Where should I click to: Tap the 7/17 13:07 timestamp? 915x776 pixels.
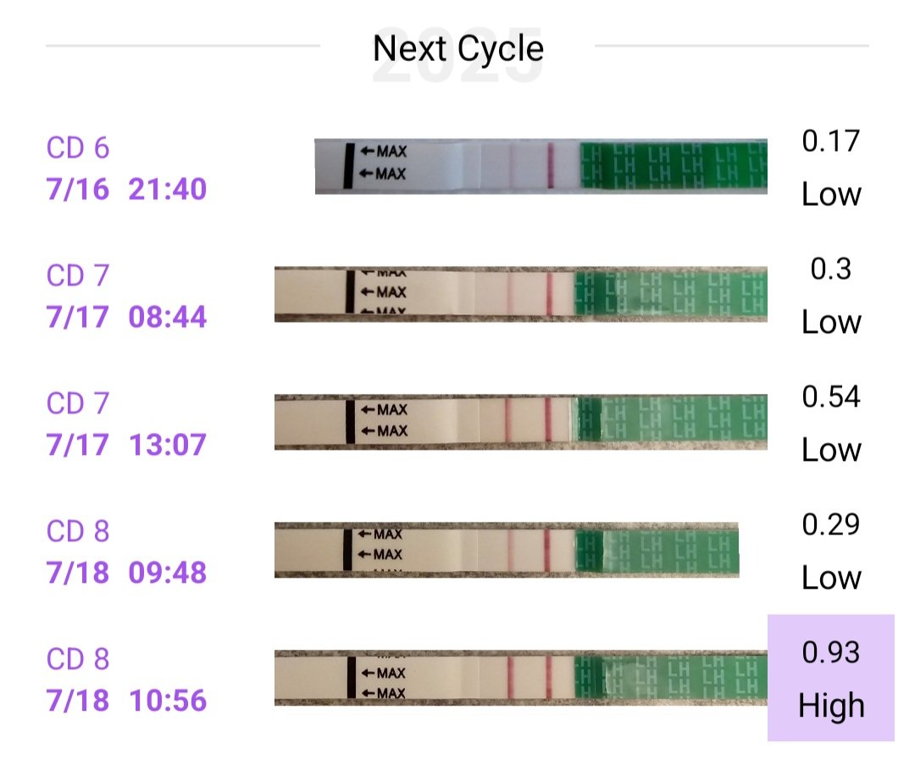click(127, 445)
